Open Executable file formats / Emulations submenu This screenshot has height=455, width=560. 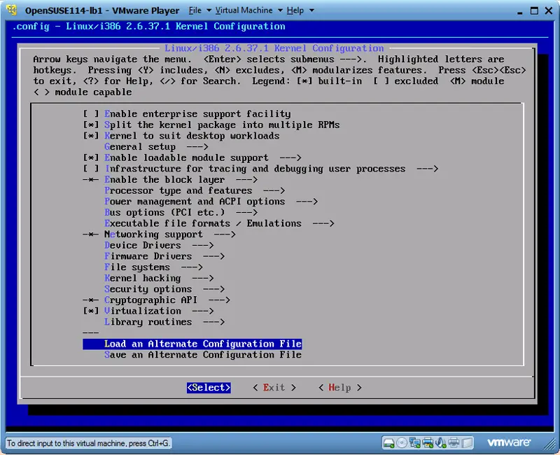[x=219, y=223]
